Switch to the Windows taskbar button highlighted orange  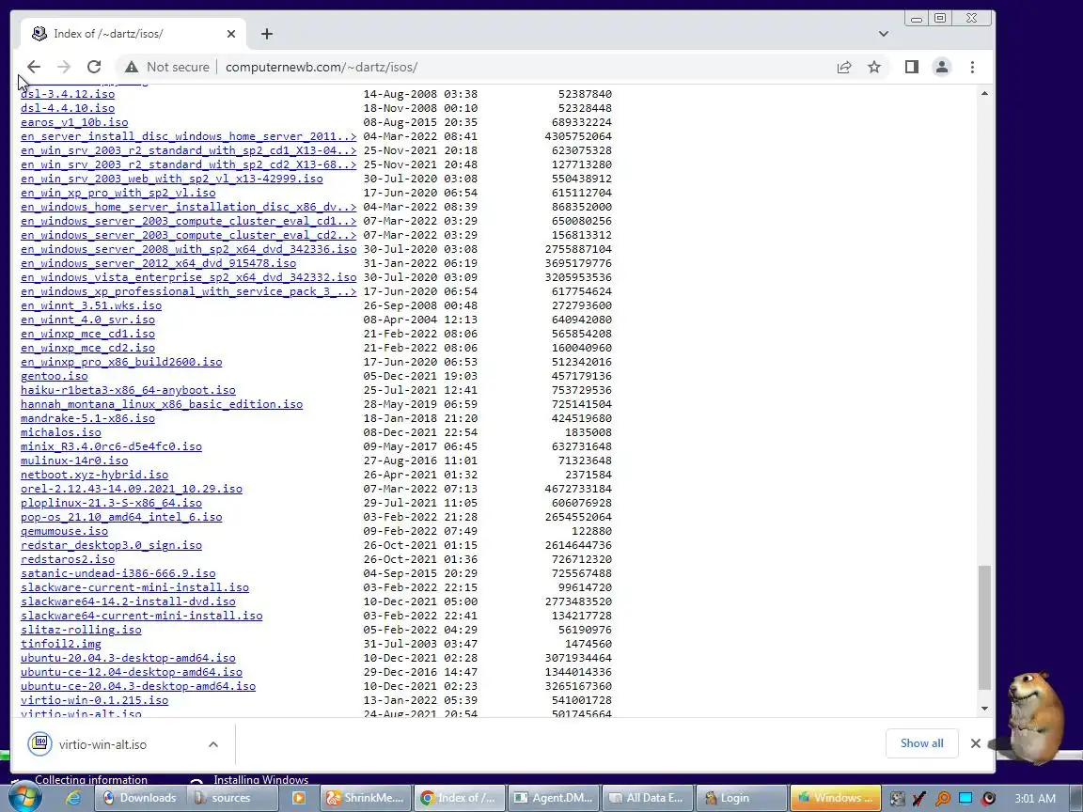pyautogui.click(x=836, y=798)
